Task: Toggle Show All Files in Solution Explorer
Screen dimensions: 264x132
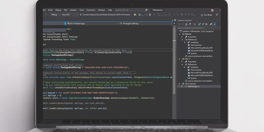Action: [x=206, y=24]
